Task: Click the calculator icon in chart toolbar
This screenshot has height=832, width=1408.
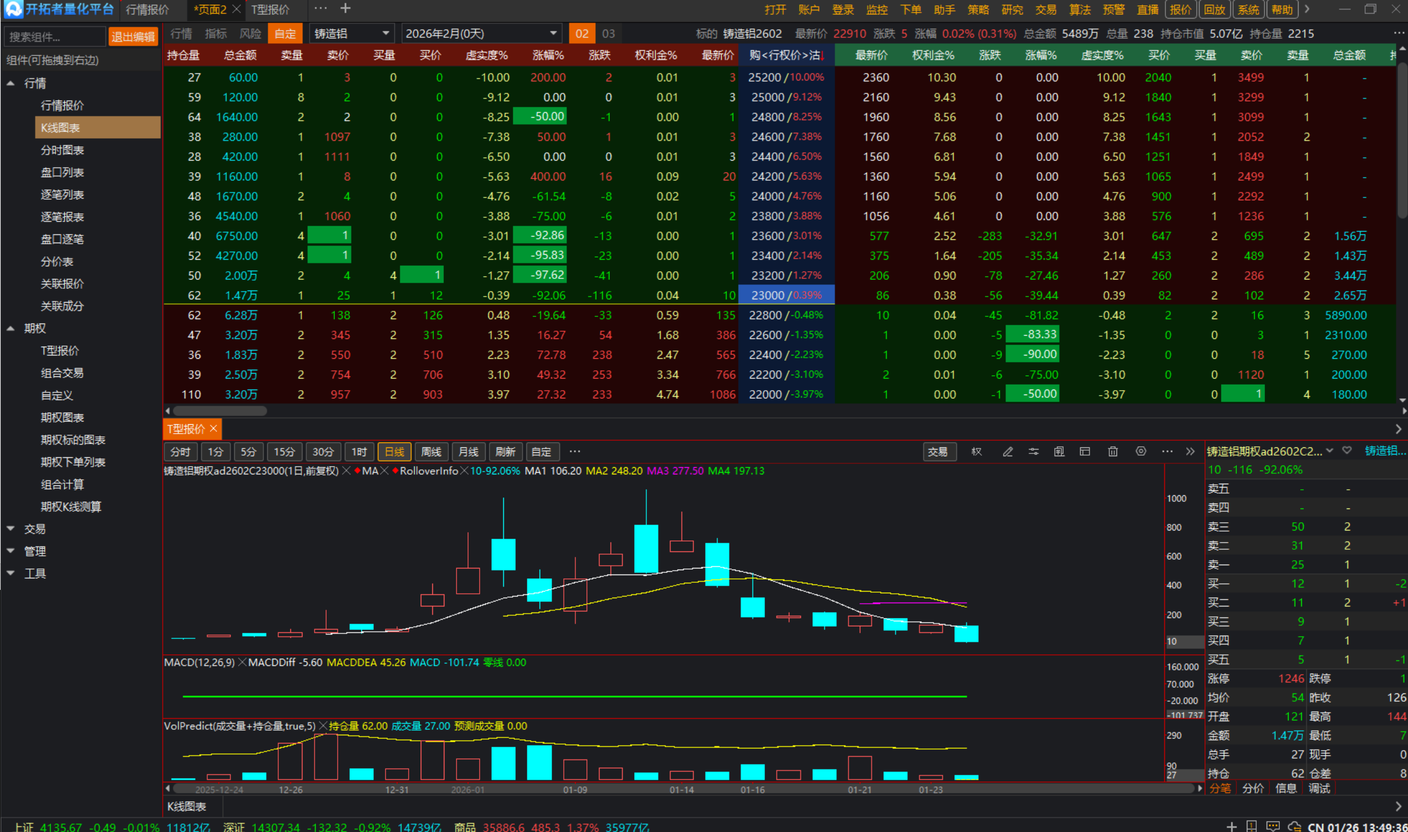Action: [1059, 452]
